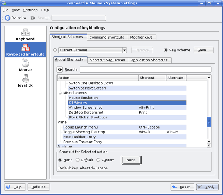Sort by the Shortcut column header
223x195 pixels.
click(152, 78)
